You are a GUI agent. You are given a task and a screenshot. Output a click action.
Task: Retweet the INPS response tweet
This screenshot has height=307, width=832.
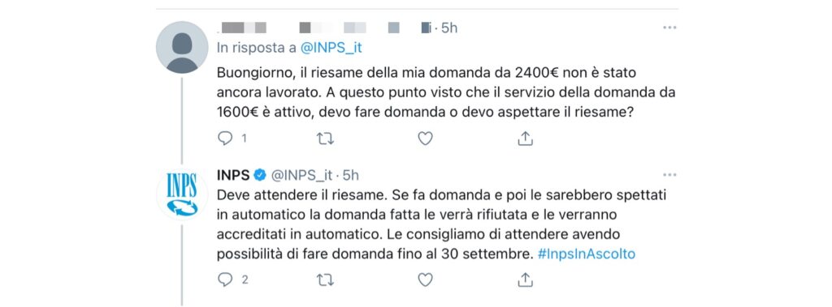pos(325,280)
